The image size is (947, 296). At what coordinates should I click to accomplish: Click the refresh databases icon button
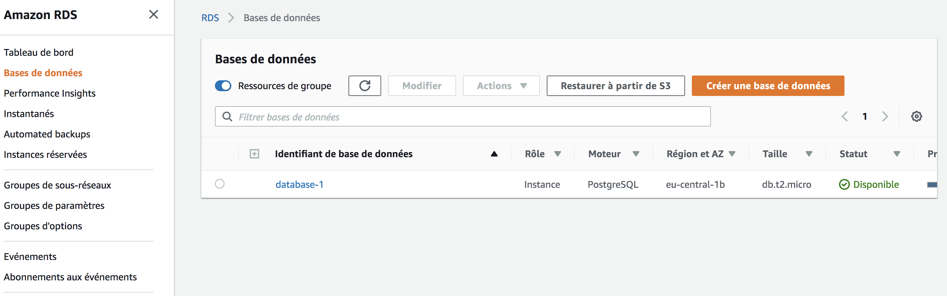coord(364,86)
